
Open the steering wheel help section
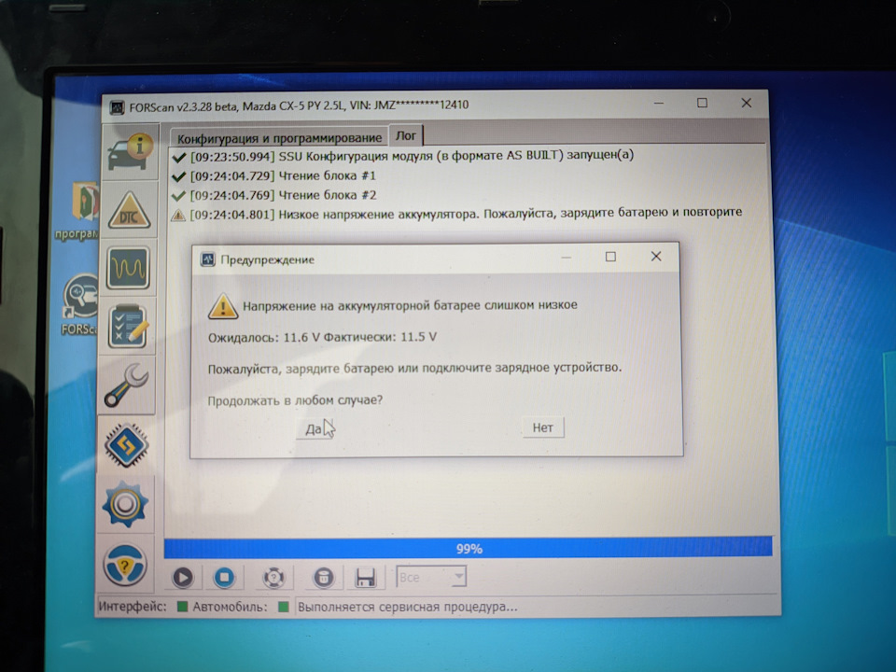[125, 565]
